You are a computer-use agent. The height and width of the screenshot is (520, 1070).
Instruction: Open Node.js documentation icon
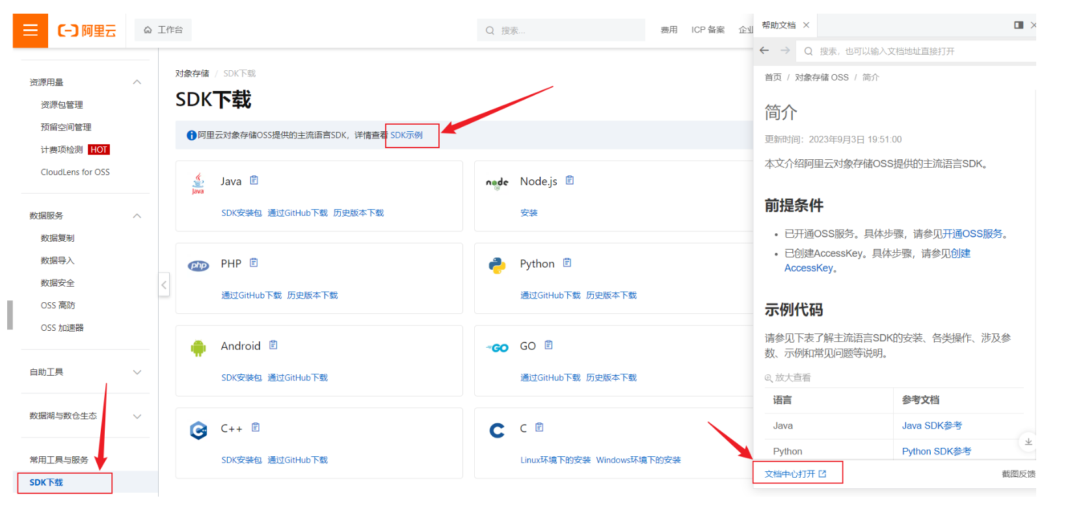[x=570, y=181]
